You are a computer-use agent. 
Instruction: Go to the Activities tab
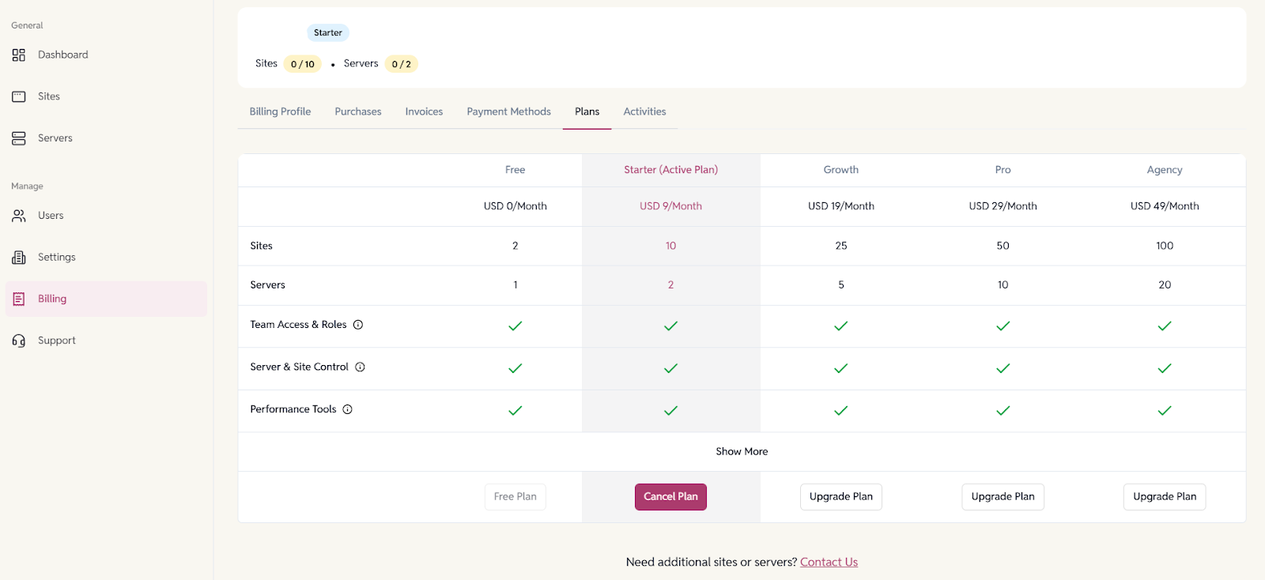pos(644,111)
